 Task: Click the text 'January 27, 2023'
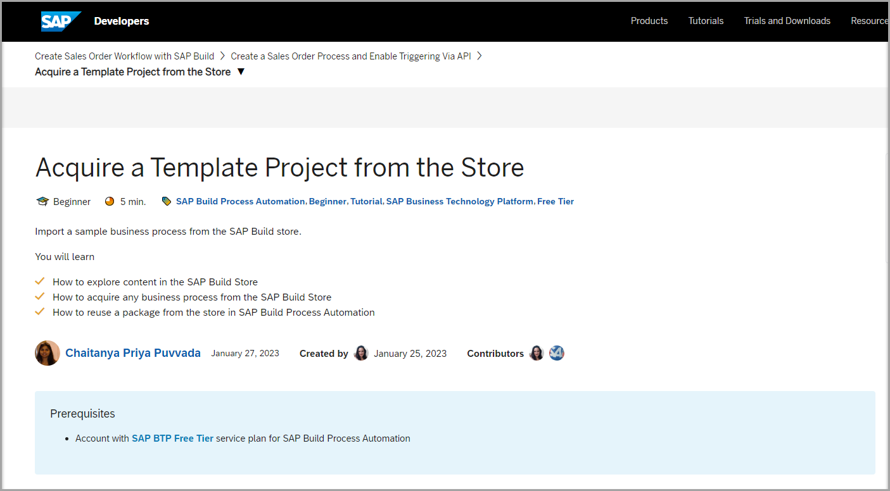(x=245, y=353)
